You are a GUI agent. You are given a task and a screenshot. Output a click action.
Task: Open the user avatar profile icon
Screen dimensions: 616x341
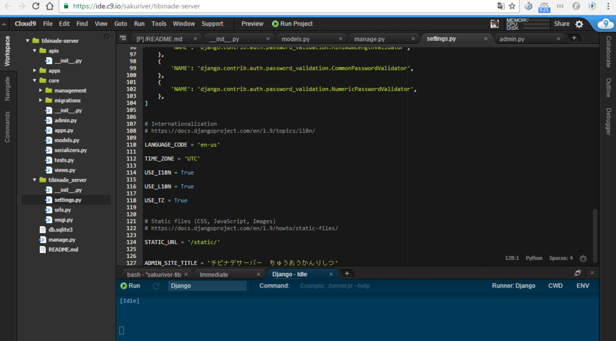point(494,24)
